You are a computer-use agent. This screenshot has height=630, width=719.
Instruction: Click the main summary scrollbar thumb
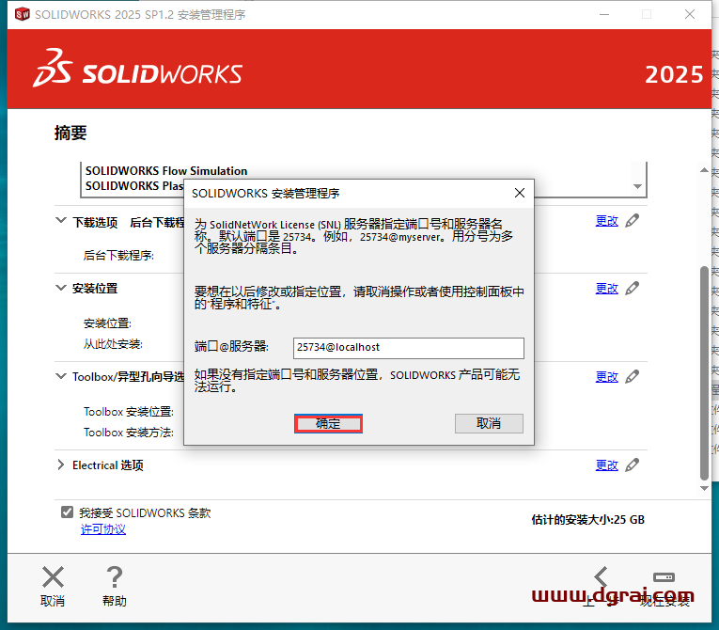(x=704, y=372)
